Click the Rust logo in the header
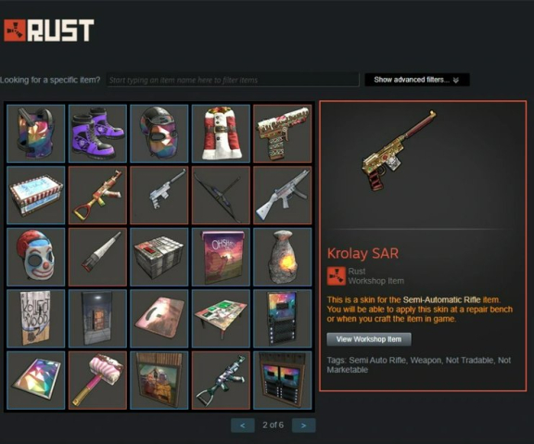This screenshot has width=534, height=444. [x=49, y=31]
